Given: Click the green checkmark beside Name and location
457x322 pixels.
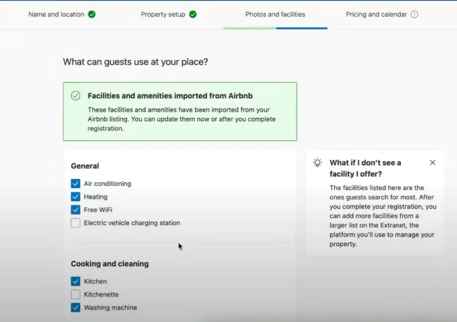Looking at the screenshot, I should [x=92, y=14].
